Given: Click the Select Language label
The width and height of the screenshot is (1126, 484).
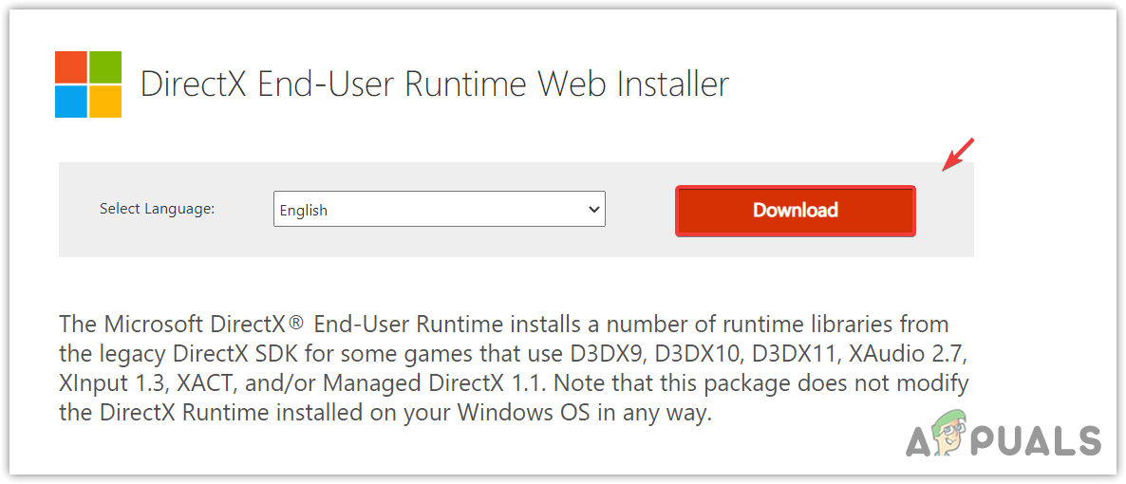Looking at the screenshot, I should (158, 209).
